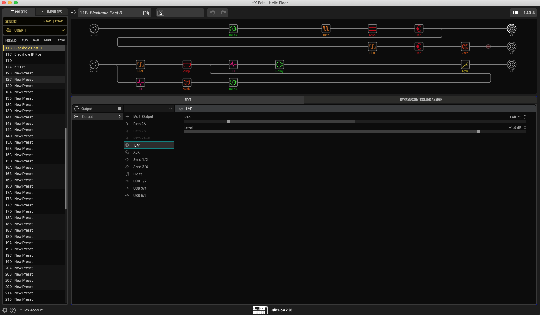Image resolution: width=540 pixels, height=315 pixels.
Task: Toggle the My Account sign-in indicator
Action: click(x=21, y=310)
